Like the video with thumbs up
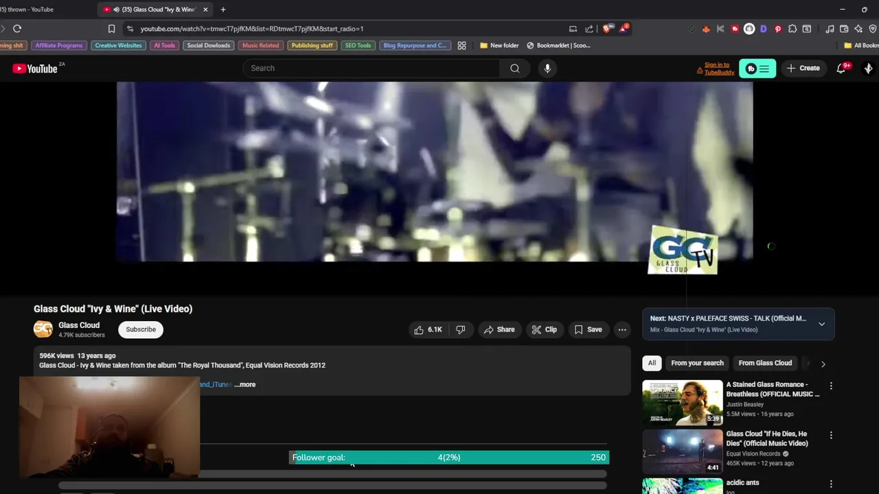The image size is (879, 494). click(428, 329)
